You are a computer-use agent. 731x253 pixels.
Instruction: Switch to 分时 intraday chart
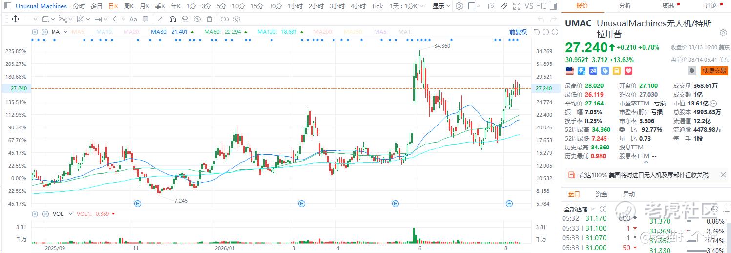[x=79, y=6]
